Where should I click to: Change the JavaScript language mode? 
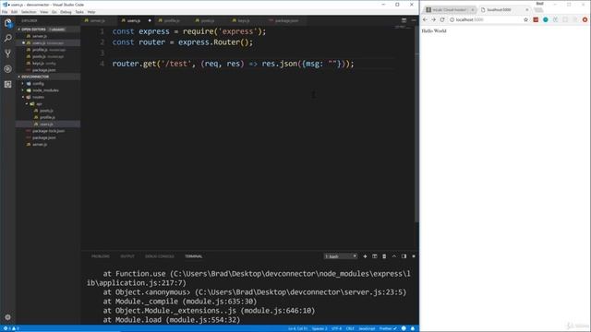pyautogui.click(x=367, y=328)
